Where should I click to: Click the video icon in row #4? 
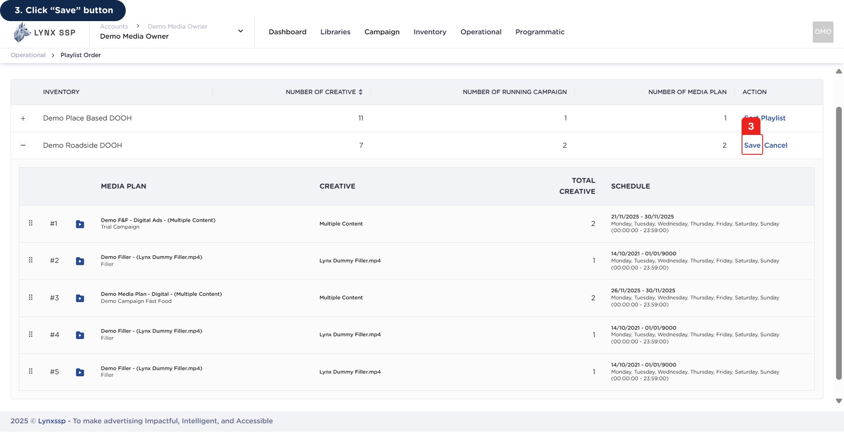(80, 335)
